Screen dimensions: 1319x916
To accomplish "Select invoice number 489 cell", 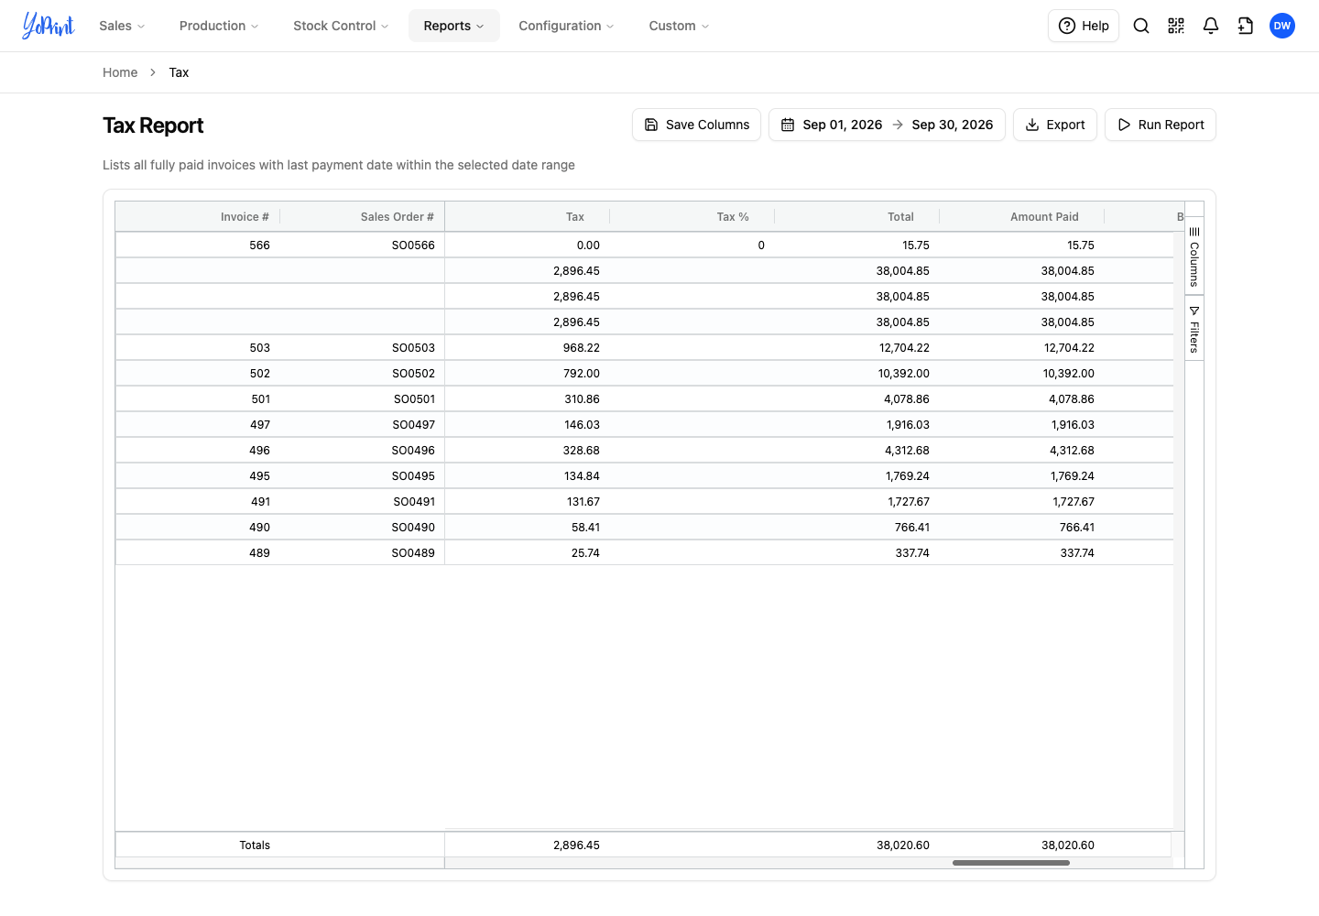I will 198,553.
